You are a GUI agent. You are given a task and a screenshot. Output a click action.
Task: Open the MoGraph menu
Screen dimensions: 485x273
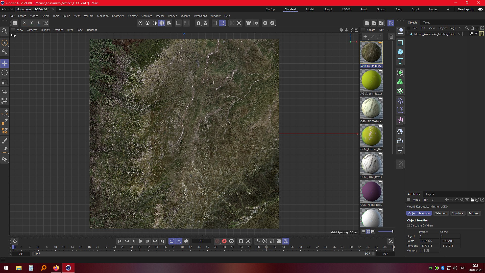(103, 16)
